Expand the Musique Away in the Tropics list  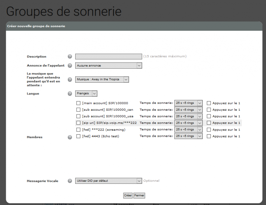coord(102,79)
